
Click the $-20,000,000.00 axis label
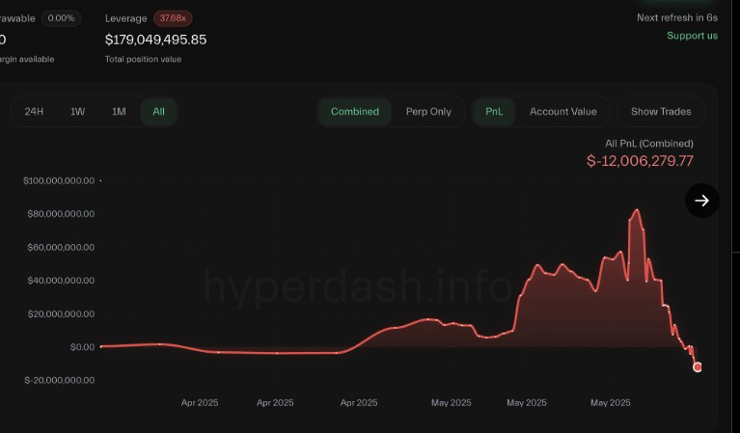pyautogui.click(x=60, y=380)
